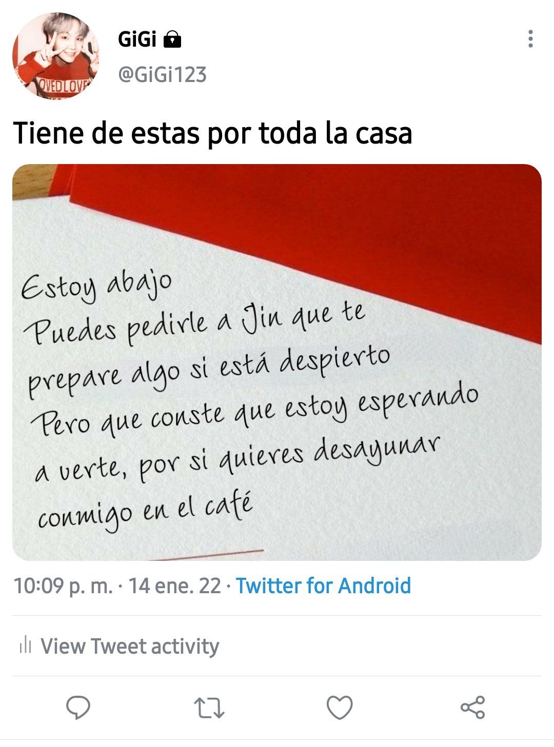This screenshot has width=554, height=747.
Task: Click the @GiGi123 handle
Action: pyautogui.click(x=162, y=75)
